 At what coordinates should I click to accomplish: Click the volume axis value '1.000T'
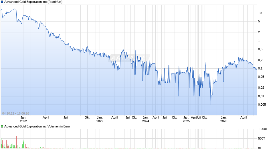click(x=263, y=129)
